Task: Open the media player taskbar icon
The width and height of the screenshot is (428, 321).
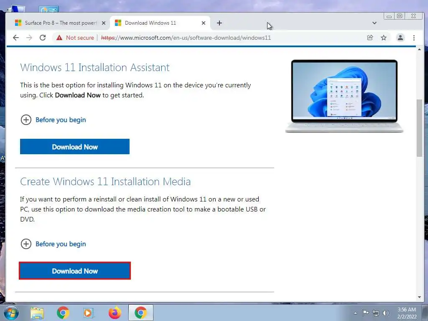Action: pos(89,313)
